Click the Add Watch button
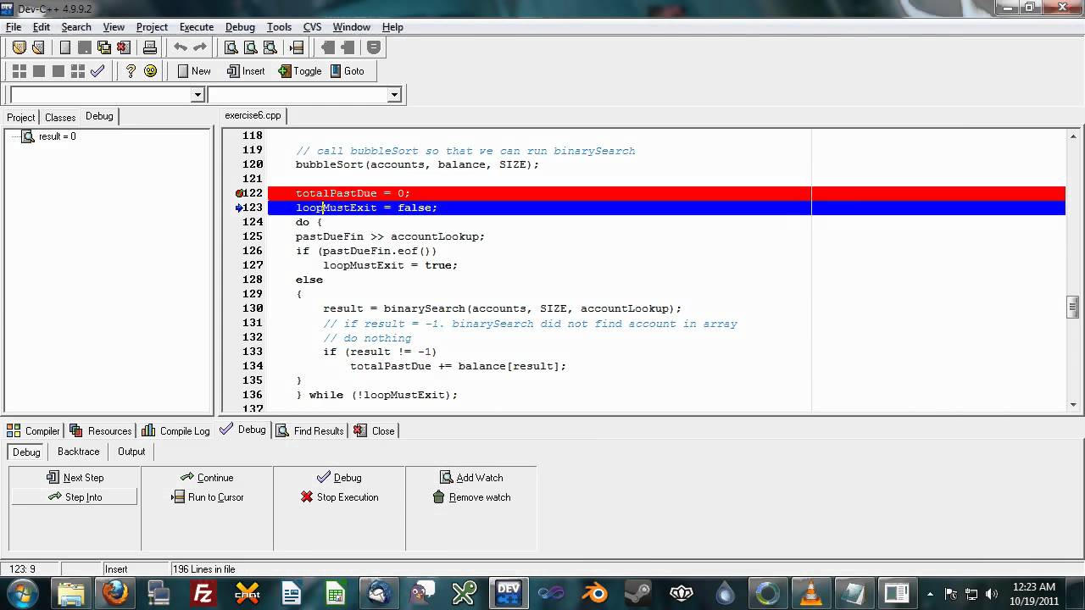 point(471,478)
